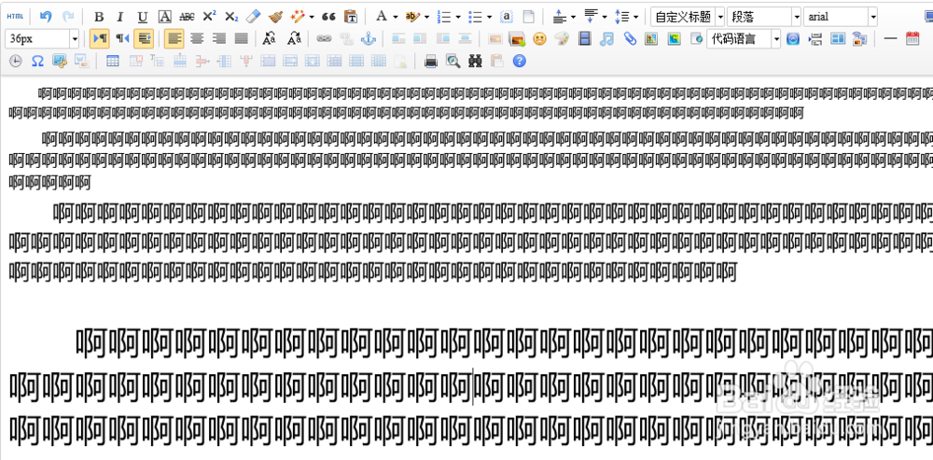Toggle character border formatting

click(165, 17)
